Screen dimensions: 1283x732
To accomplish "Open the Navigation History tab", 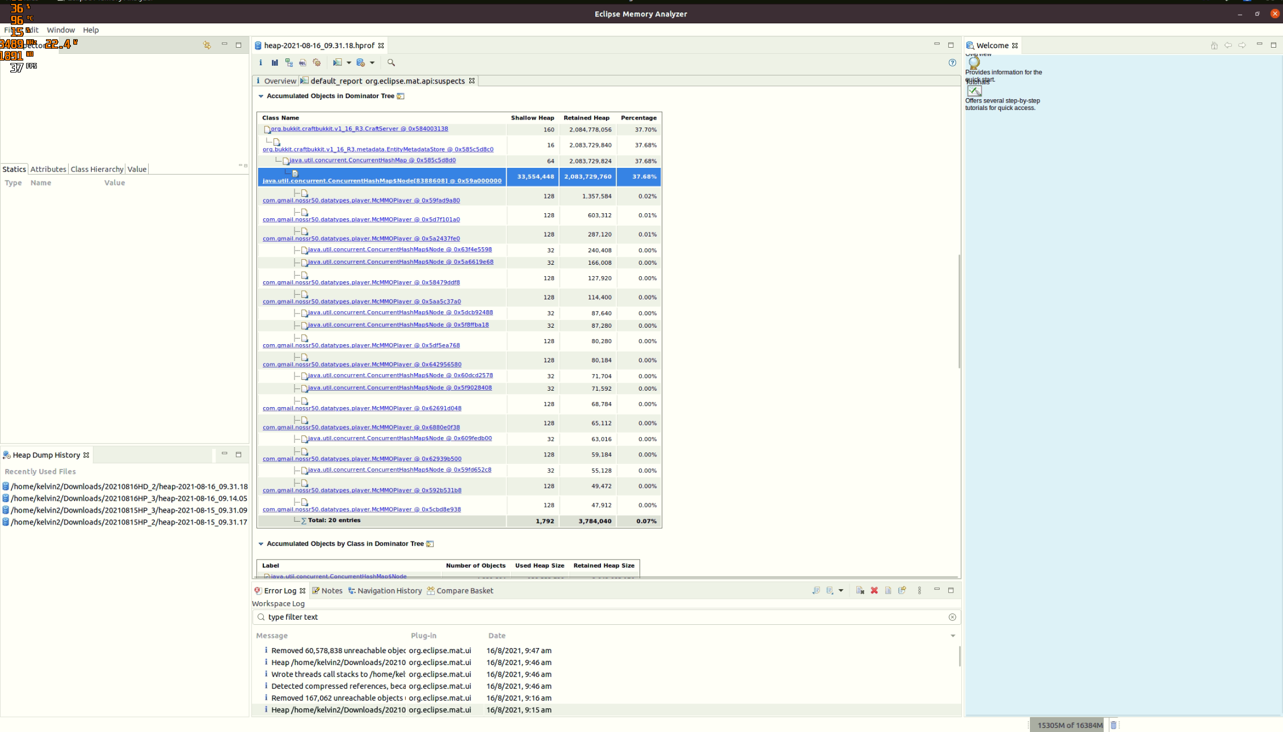I will coord(385,591).
